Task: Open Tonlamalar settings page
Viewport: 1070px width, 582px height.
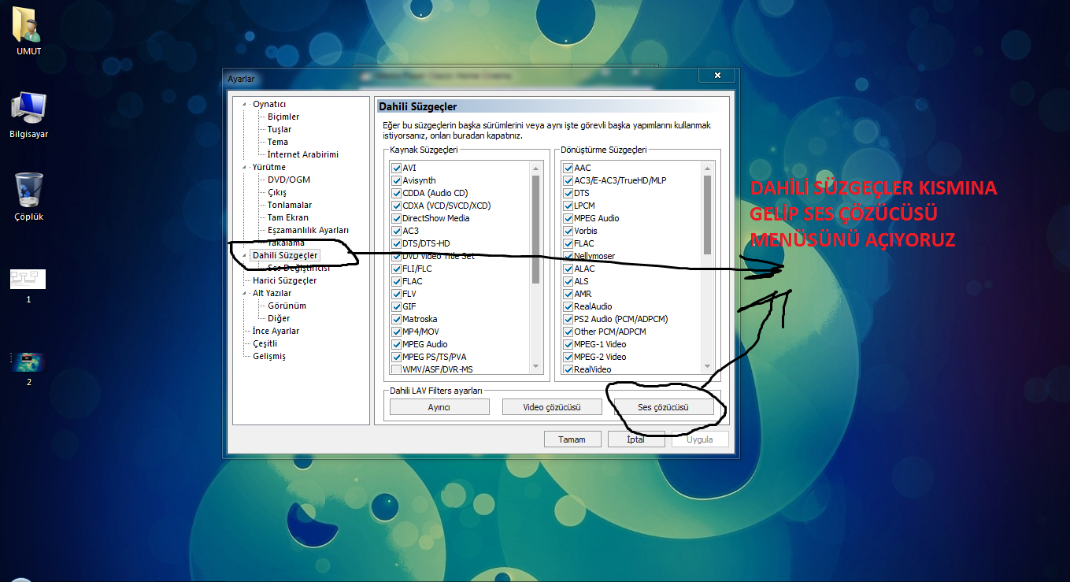Action: pyautogui.click(x=290, y=205)
